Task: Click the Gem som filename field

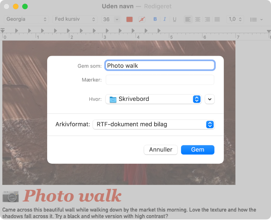Action: tap(160, 66)
